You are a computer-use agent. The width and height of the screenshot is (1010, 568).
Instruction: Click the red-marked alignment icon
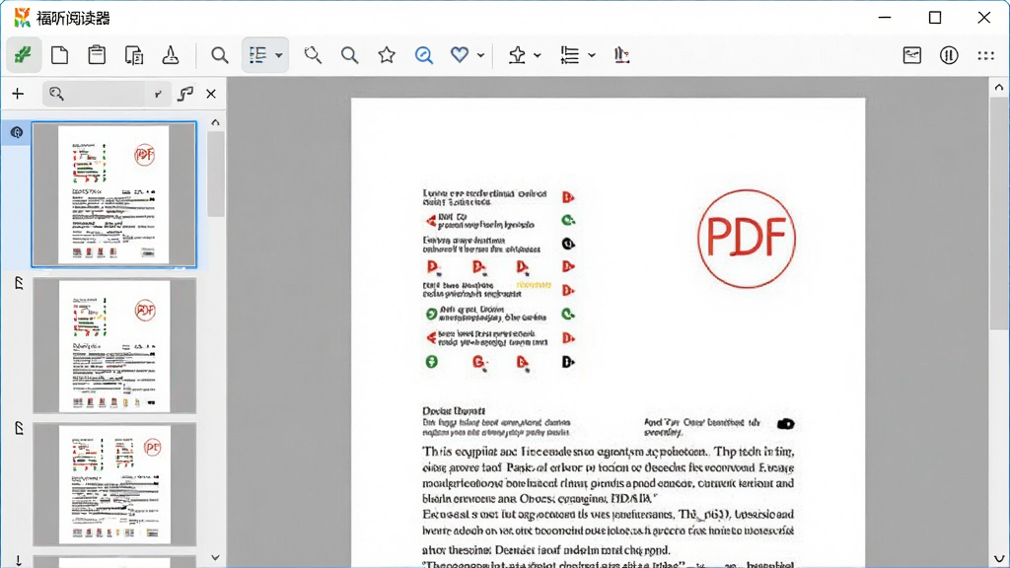coord(621,55)
